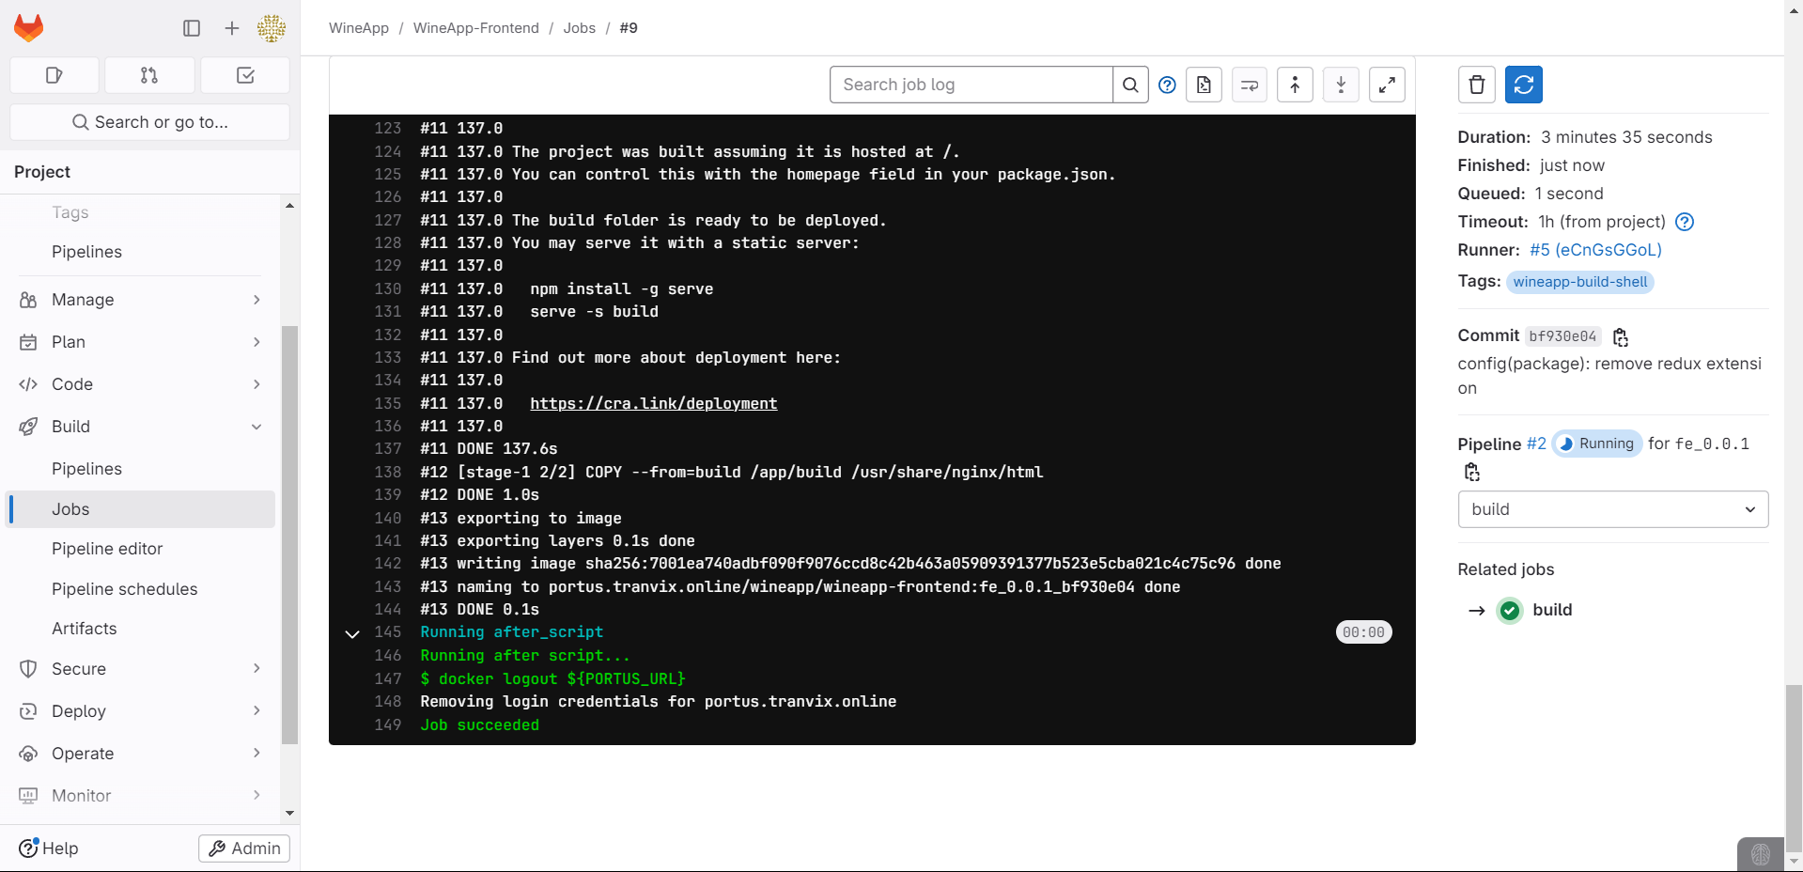The height and width of the screenshot is (872, 1803).
Task: Collapse the Build sidebar section
Action: 256,427
